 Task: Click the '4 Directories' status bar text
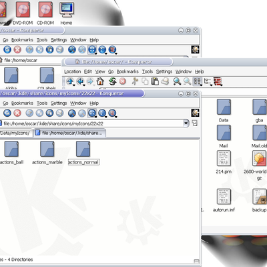[21, 260]
